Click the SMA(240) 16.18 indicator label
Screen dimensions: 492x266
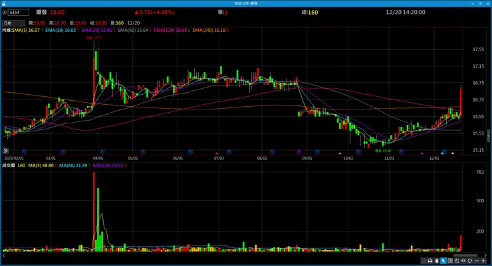pos(209,31)
